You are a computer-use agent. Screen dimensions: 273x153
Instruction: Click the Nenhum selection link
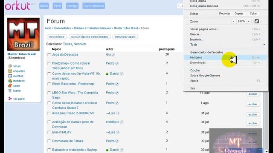coord(80,44)
